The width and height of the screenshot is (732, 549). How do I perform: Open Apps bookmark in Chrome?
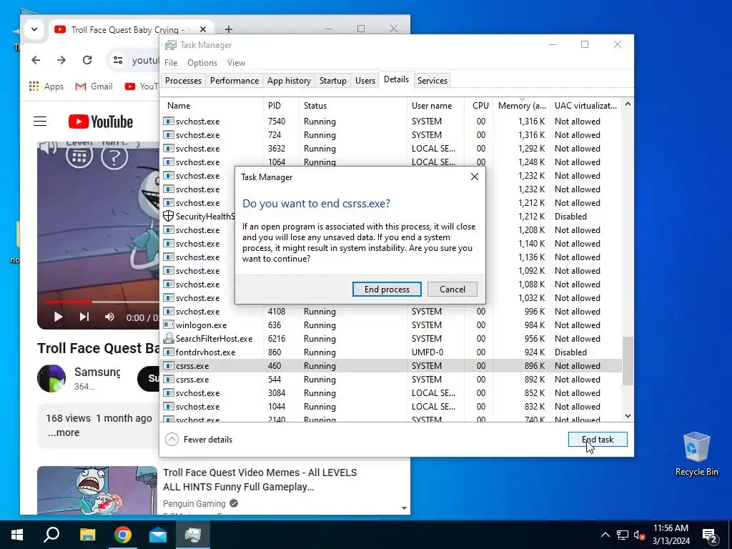tap(46, 86)
